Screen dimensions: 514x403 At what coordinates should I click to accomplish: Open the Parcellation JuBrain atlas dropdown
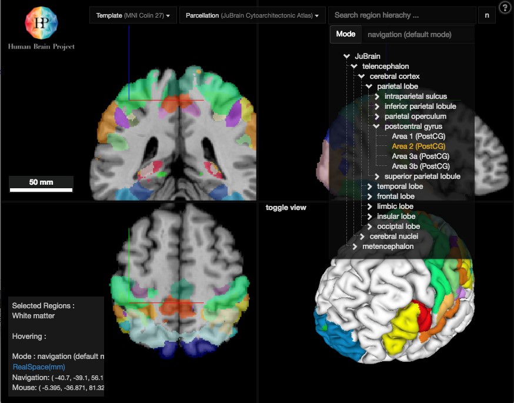point(252,15)
